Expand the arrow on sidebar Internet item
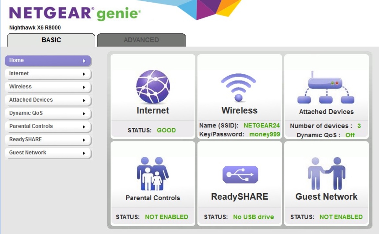Screen dimensions: 379x234 pyautogui.click(x=84, y=74)
